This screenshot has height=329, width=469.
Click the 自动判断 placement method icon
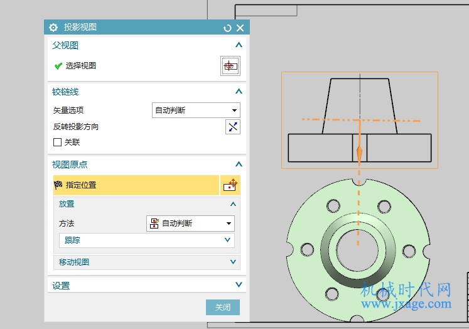(154, 224)
